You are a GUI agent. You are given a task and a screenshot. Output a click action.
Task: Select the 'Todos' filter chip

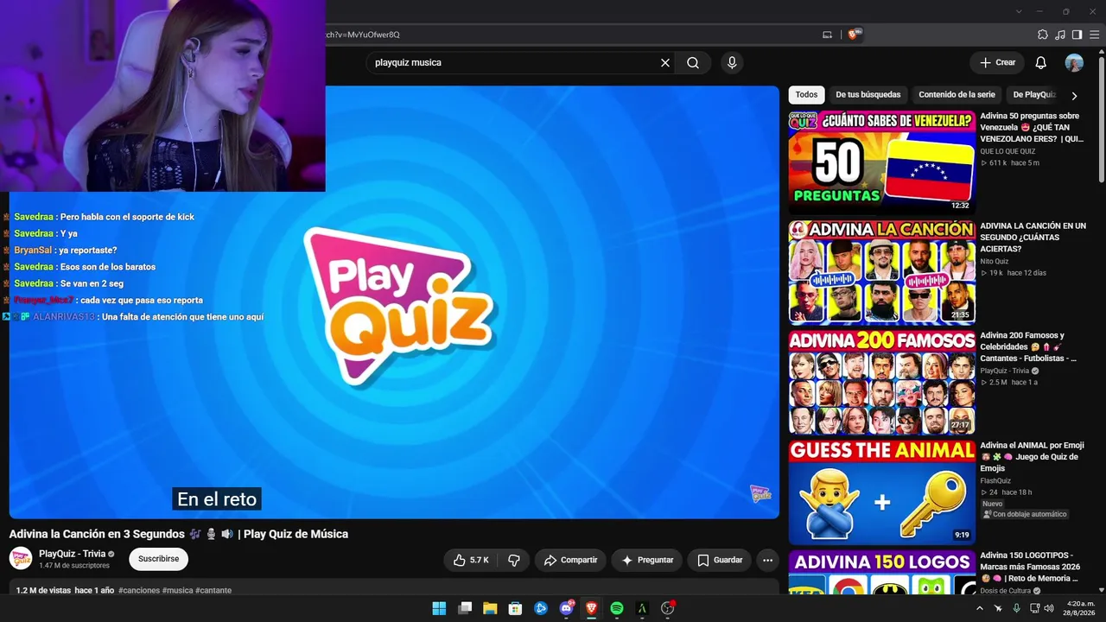(806, 95)
